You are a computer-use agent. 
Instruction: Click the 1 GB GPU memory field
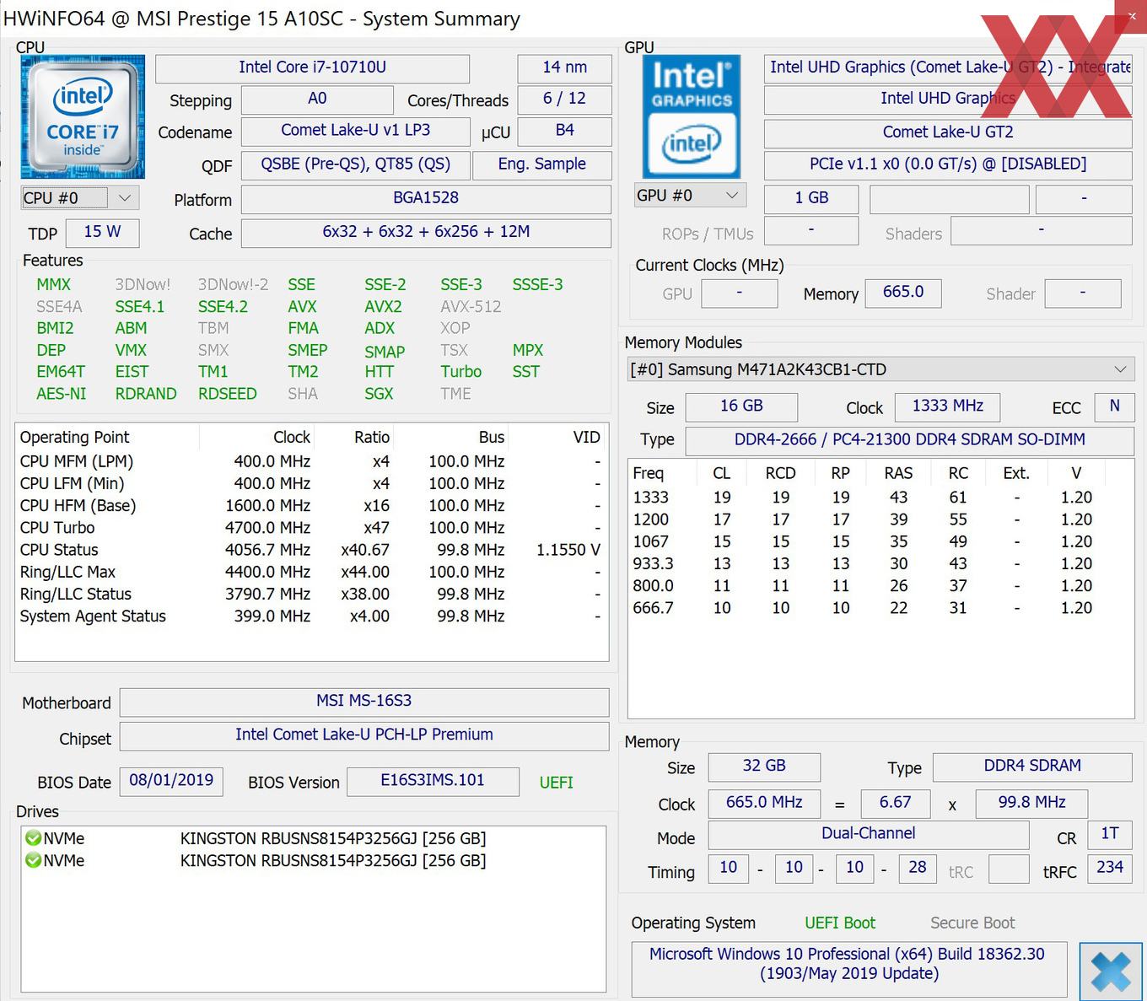coord(811,198)
